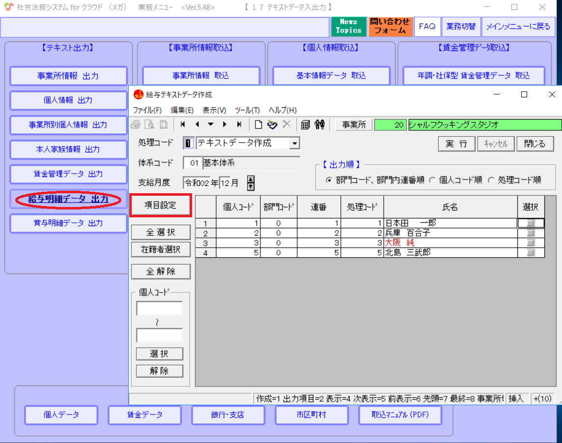Click the starting 個人コード input box
The height and width of the screenshot is (443, 562).
click(x=160, y=308)
